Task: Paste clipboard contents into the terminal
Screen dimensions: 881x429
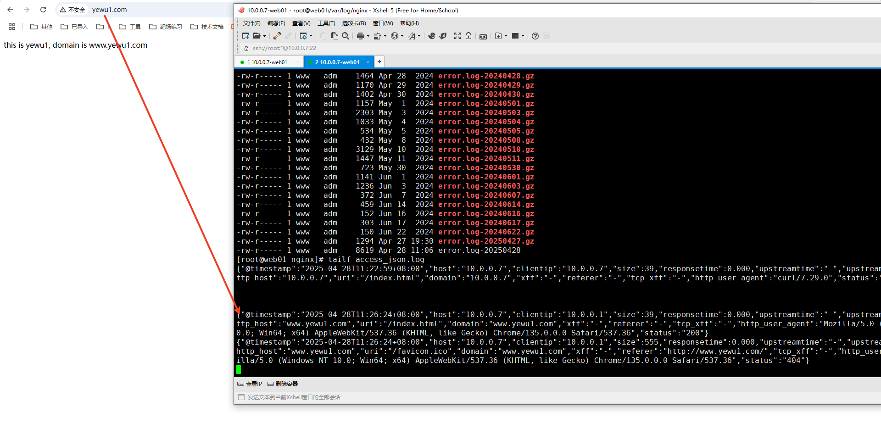Action: (x=334, y=36)
